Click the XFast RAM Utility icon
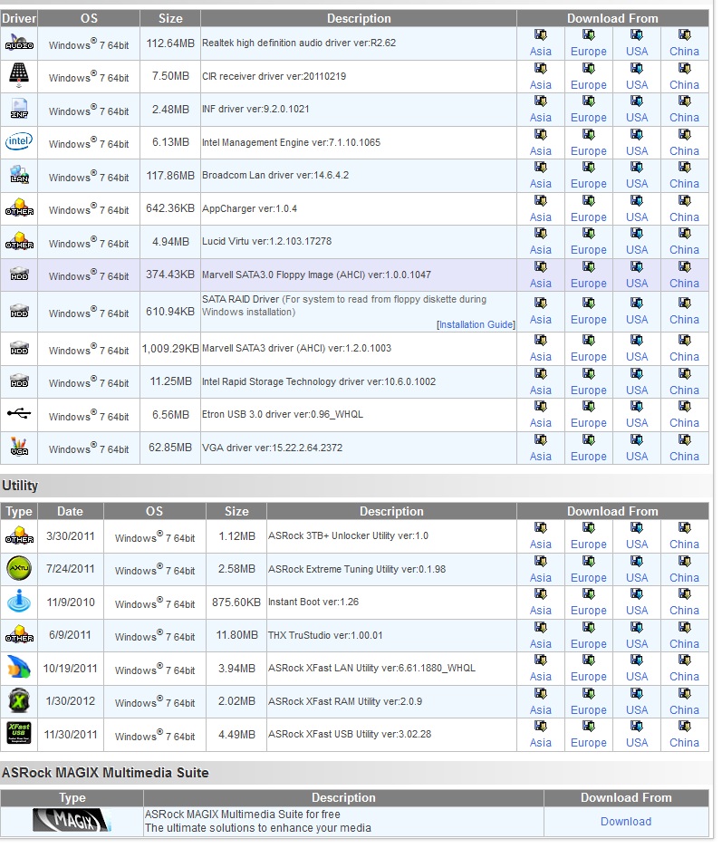722x858 pixels. pyautogui.click(x=19, y=701)
